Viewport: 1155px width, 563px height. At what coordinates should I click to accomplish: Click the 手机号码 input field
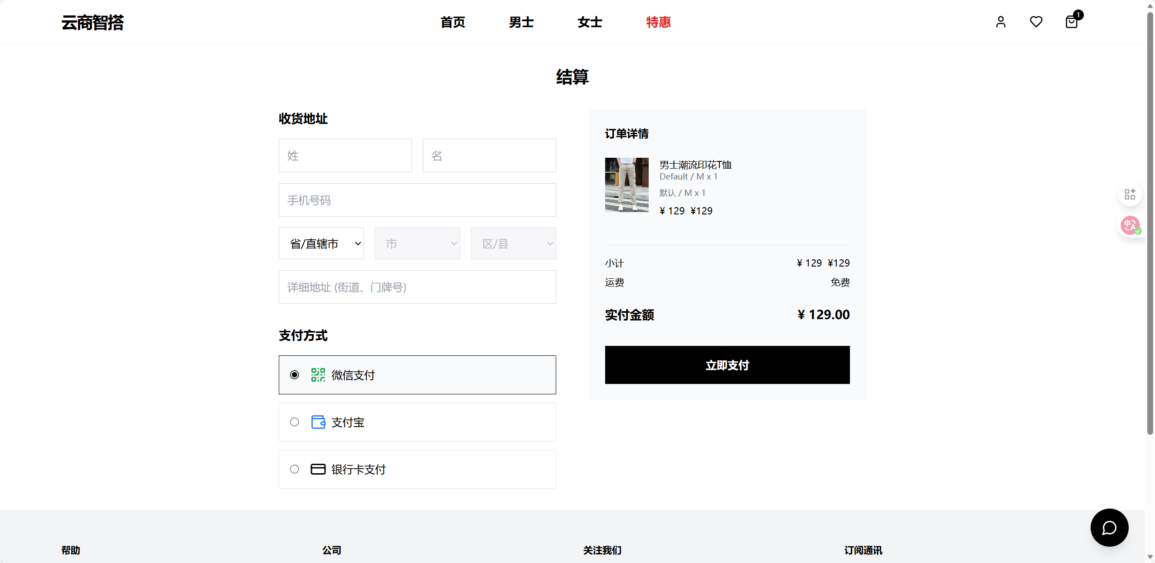point(417,200)
